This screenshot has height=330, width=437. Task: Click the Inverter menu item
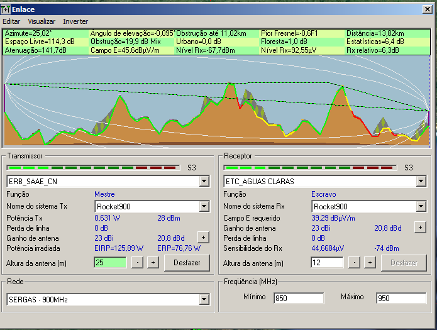coord(75,21)
